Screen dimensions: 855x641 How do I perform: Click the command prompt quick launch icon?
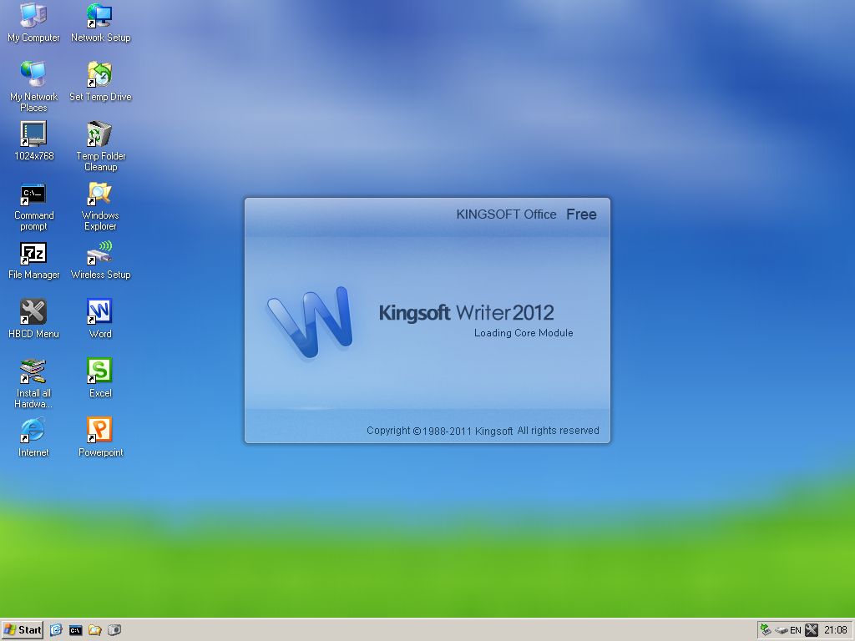point(75,631)
